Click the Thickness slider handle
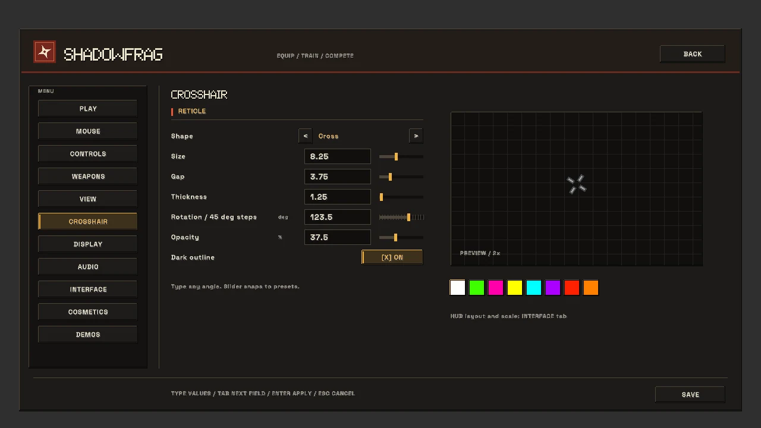The image size is (761, 428). 381,197
